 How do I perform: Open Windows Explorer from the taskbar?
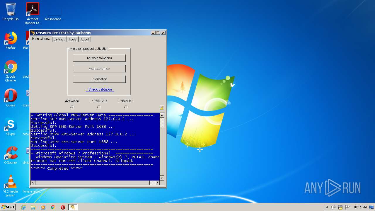(33, 207)
